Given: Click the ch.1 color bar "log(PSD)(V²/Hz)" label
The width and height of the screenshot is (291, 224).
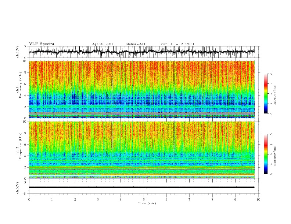Looking at the screenshot, I should (275, 96).
